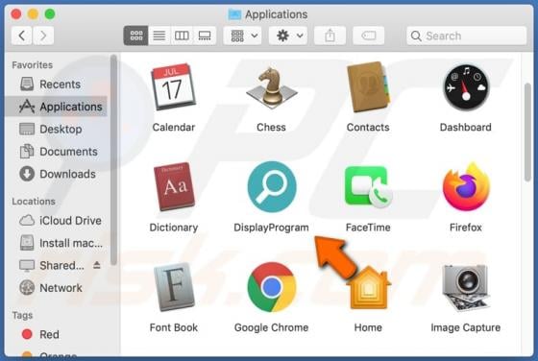Switch to column view

coord(182,36)
